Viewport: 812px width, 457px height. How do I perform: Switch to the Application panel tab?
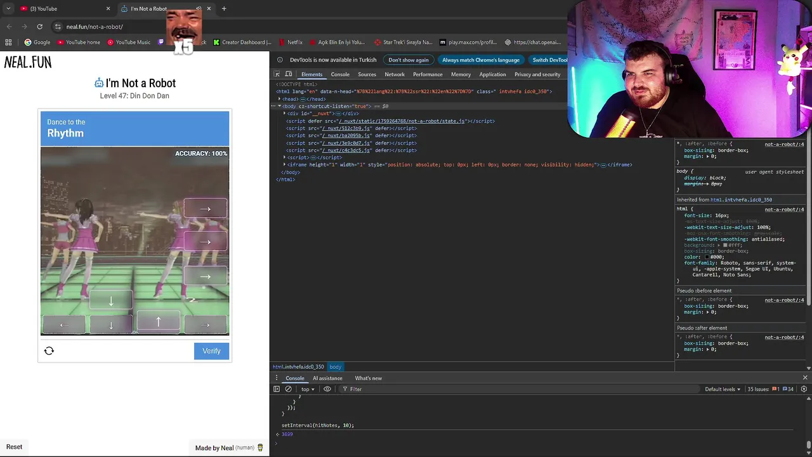492,74
